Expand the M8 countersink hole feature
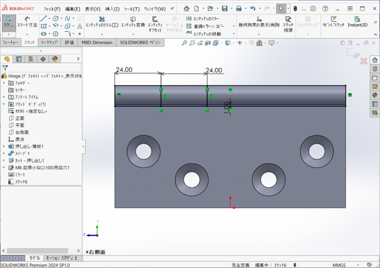 tap(4, 167)
